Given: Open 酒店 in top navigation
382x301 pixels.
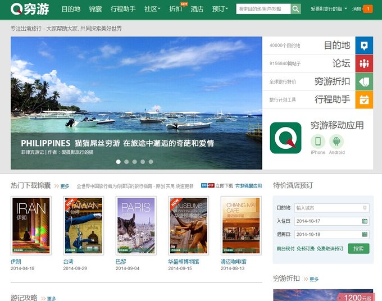Looking at the screenshot, I should coord(197,9).
